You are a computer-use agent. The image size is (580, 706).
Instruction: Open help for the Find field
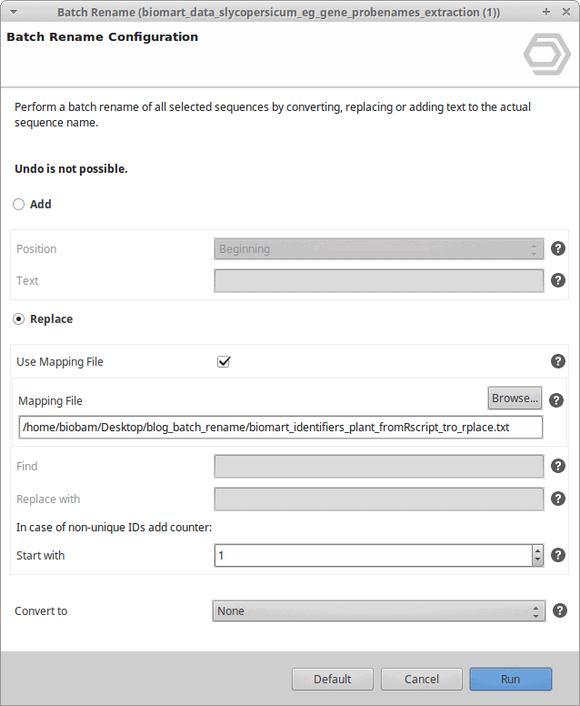(558, 466)
